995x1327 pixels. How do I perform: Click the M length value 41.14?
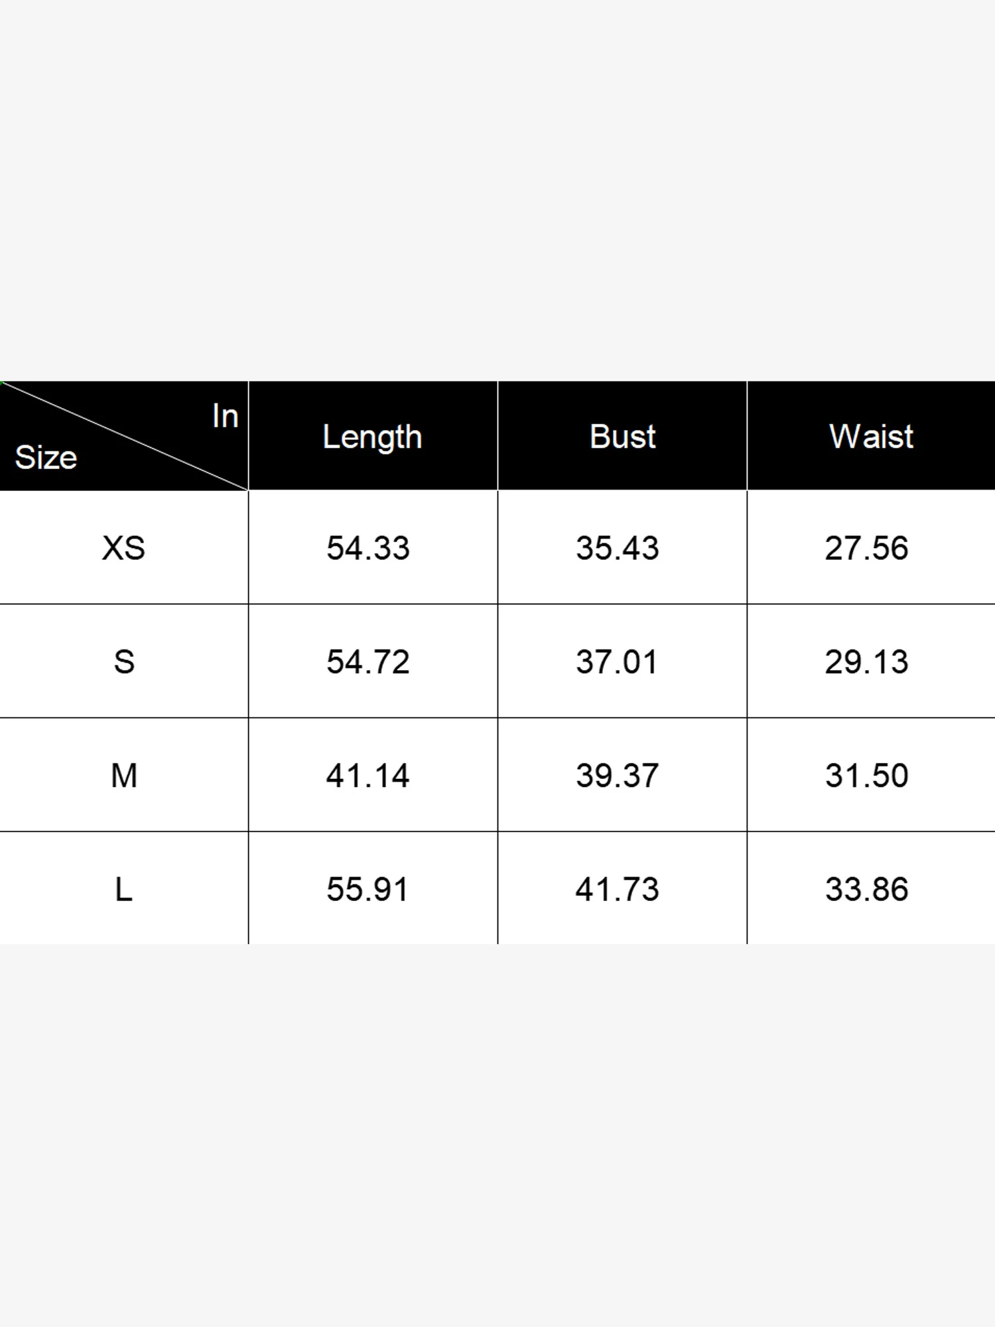368,776
